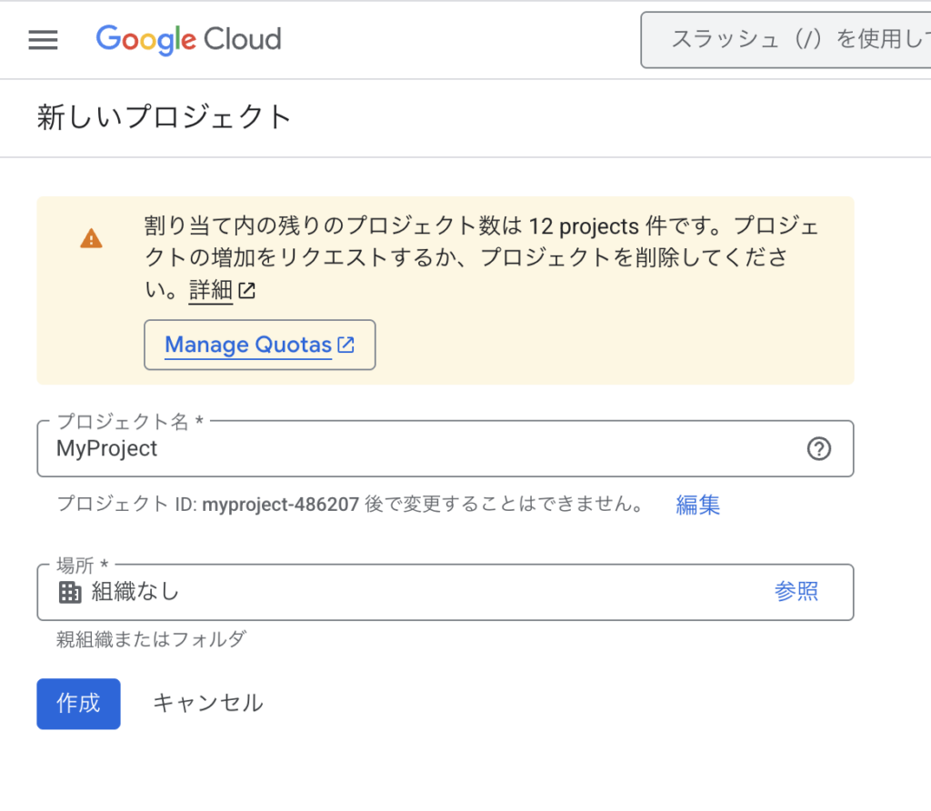Viewport: 931px width, 811px height.
Task: Click the organization building icon
Action: [x=70, y=593]
